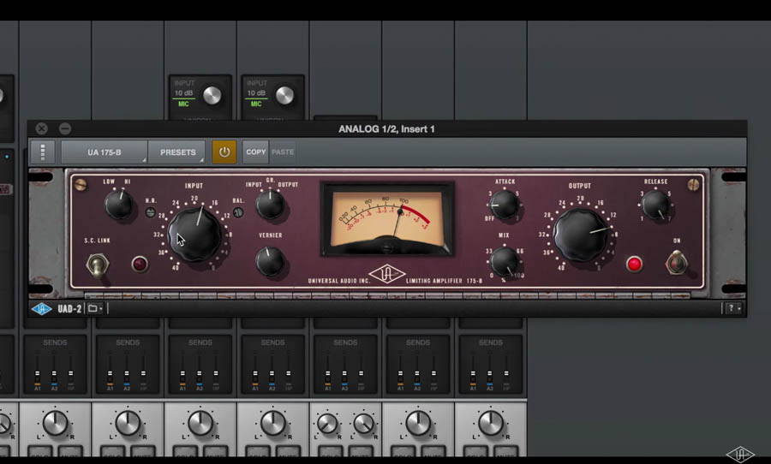This screenshot has width=771, height=464.
Task: Click the VERNIER fine-tune knob
Action: [270, 260]
